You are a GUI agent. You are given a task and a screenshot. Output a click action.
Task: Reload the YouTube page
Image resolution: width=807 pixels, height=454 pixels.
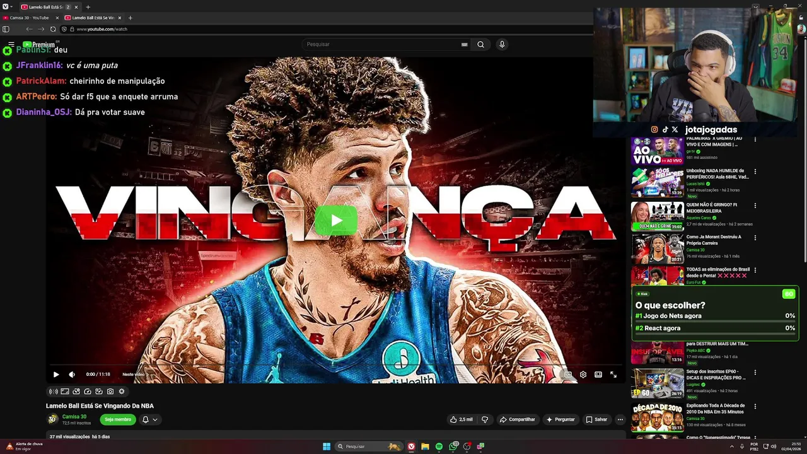pyautogui.click(x=53, y=29)
